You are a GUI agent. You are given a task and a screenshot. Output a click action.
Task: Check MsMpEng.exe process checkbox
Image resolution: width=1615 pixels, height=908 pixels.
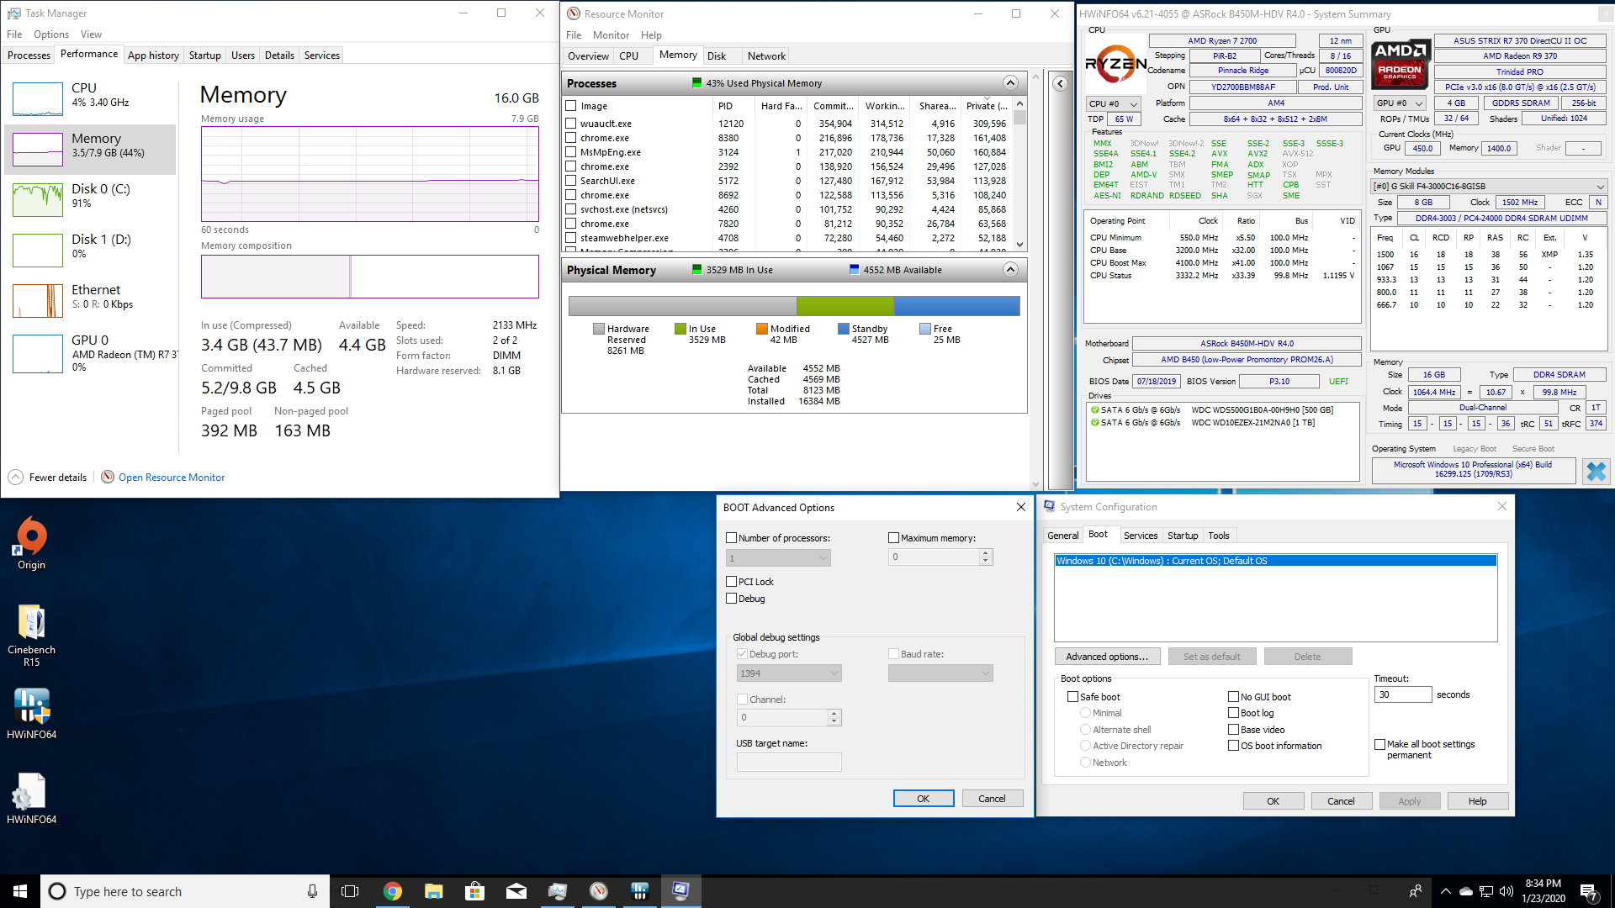coord(571,152)
